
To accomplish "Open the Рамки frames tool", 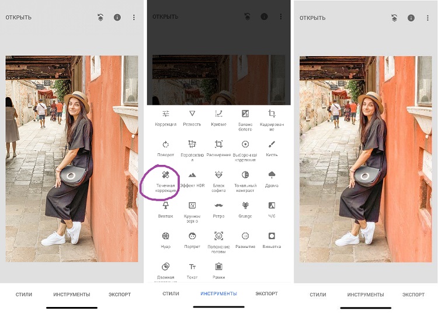I will click(x=219, y=271).
